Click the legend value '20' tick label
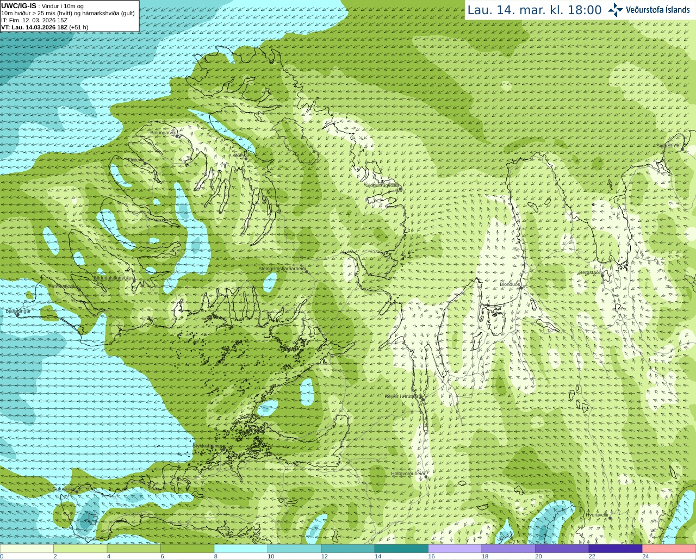This screenshot has height=560, width=696. (x=538, y=556)
